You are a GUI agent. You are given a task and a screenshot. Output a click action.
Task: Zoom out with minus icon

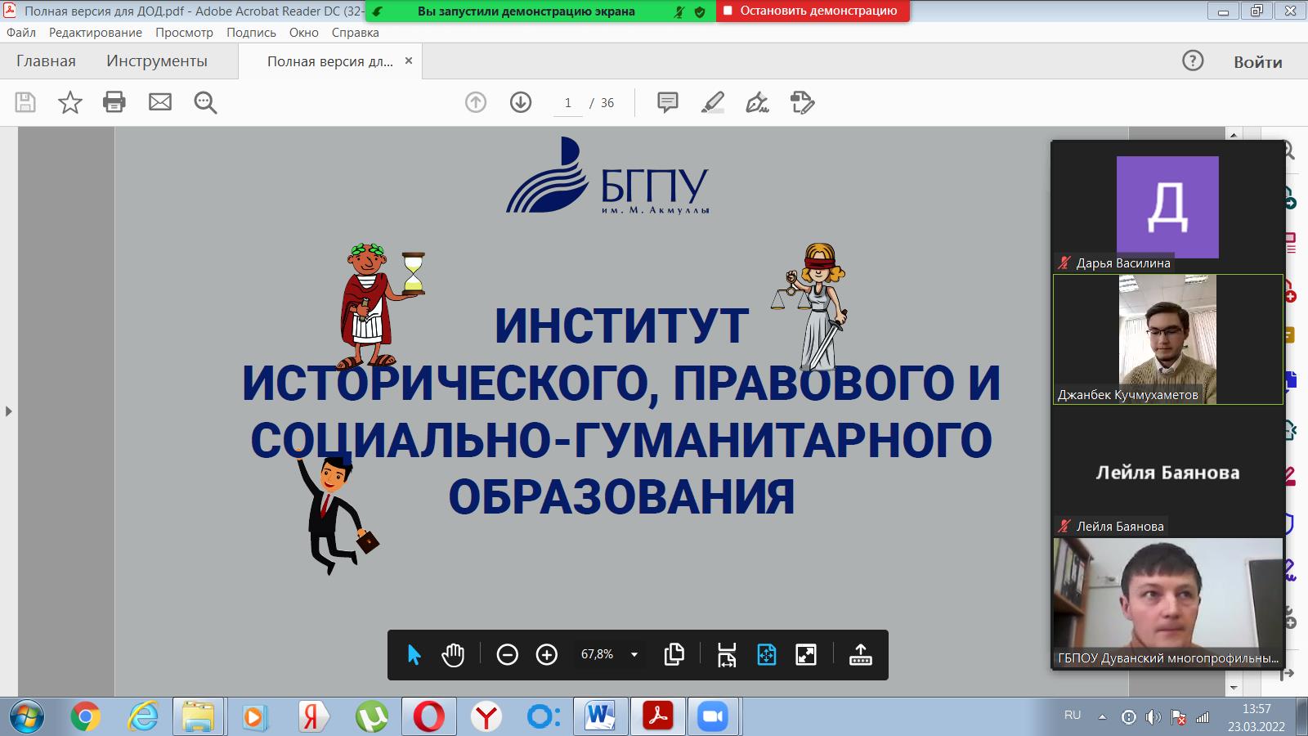(507, 654)
